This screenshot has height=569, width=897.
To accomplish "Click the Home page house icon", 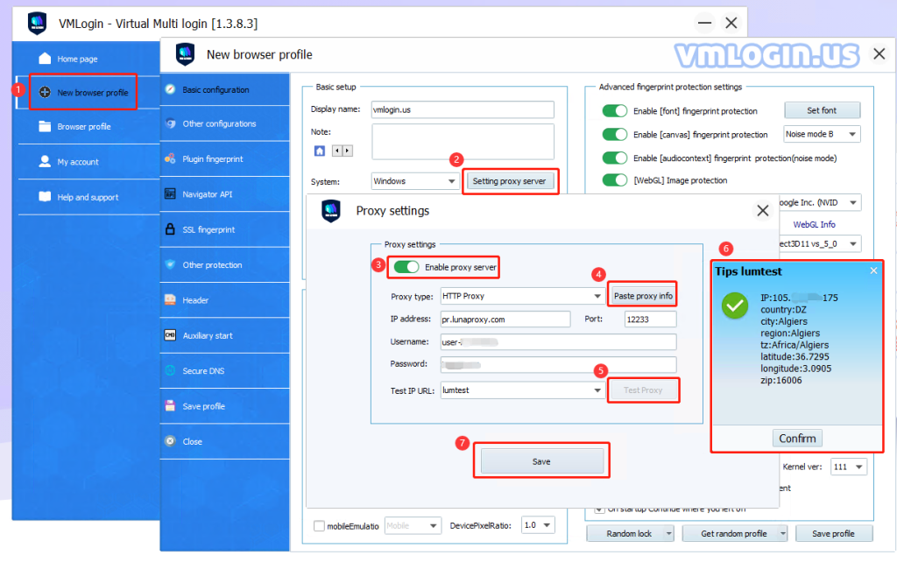I will pyautogui.click(x=45, y=59).
